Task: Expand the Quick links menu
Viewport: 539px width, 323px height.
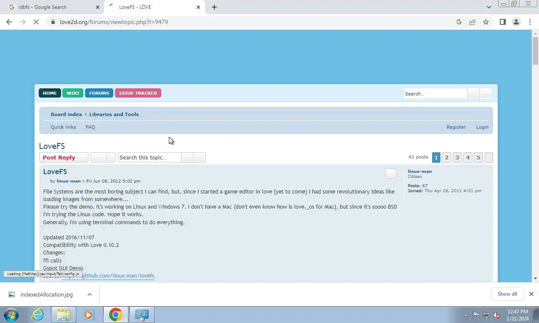Action: coord(64,127)
